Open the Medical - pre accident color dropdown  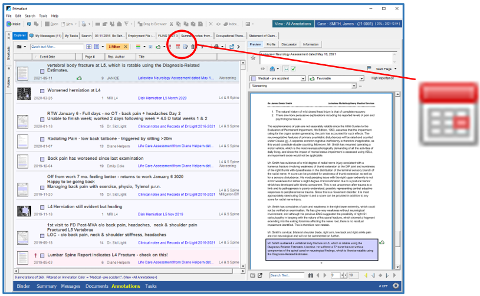[x=303, y=78]
